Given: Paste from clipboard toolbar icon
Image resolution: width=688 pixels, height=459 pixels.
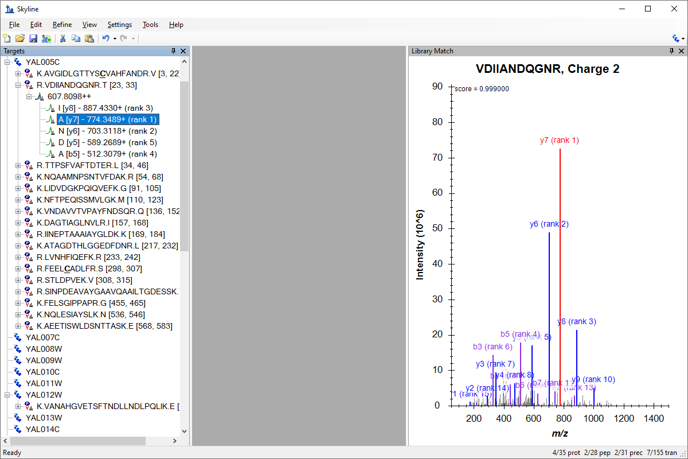Looking at the screenshot, I should (89, 38).
